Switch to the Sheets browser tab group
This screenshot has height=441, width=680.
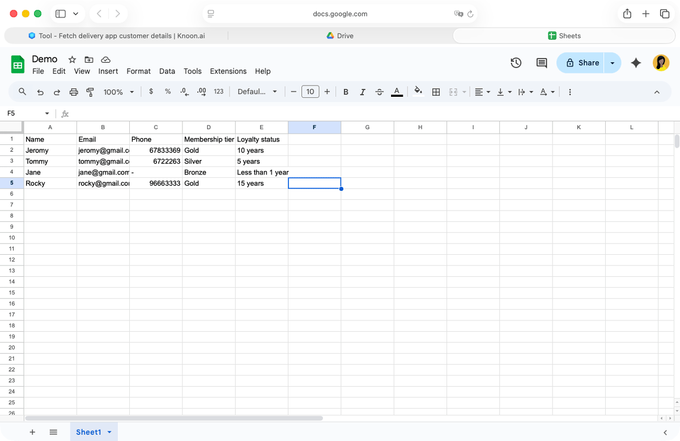[x=564, y=35]
